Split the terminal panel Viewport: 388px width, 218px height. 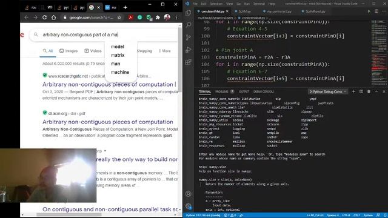pos(361,91)
